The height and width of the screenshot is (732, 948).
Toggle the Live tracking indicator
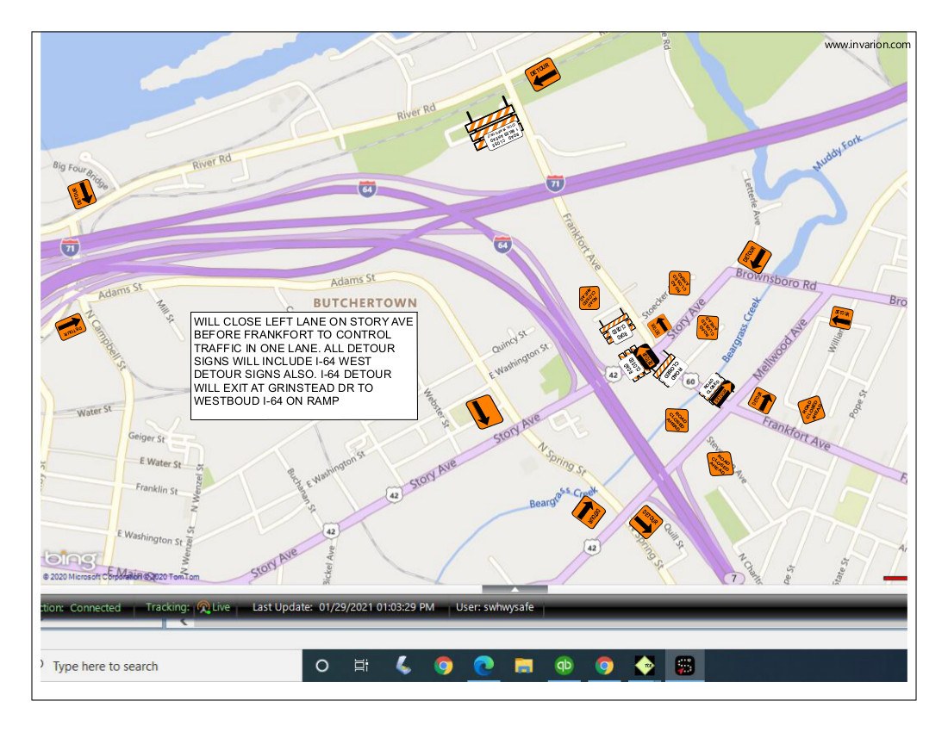[214, 607]
